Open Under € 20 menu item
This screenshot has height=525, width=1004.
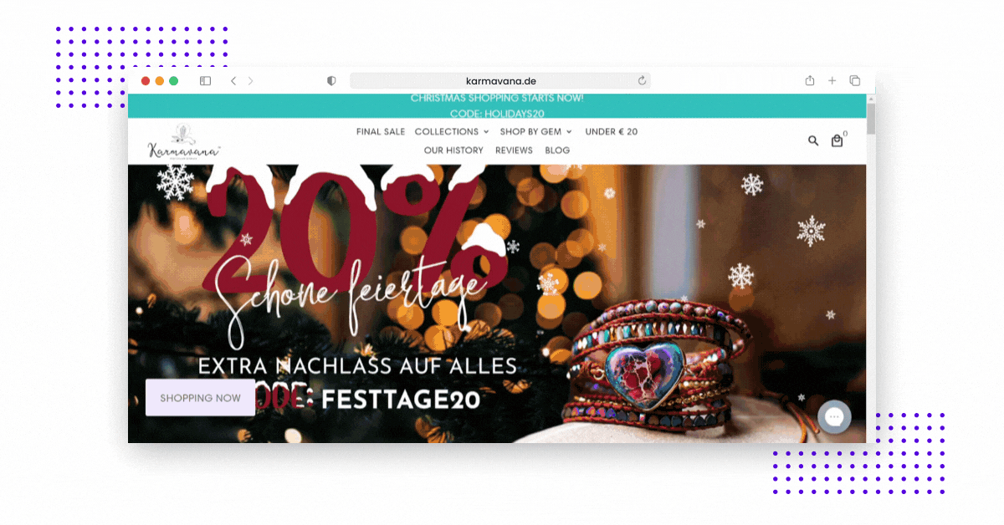click(x=612, y=131)
